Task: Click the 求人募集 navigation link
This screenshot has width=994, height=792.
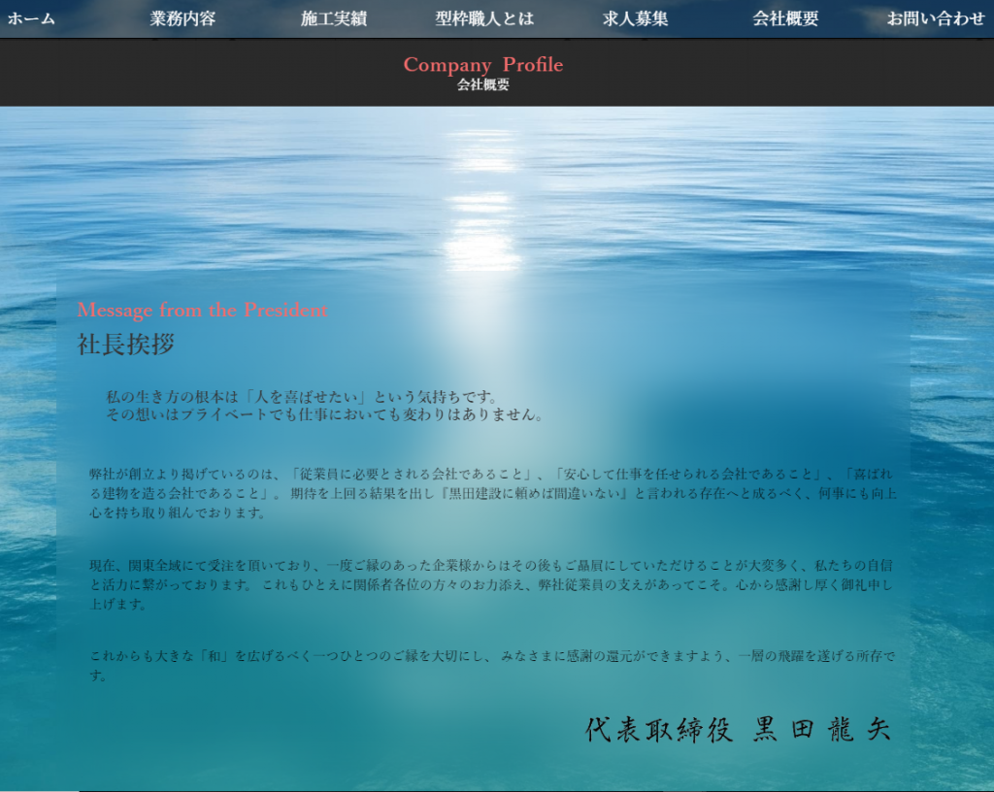Action: tap(635, 18)
